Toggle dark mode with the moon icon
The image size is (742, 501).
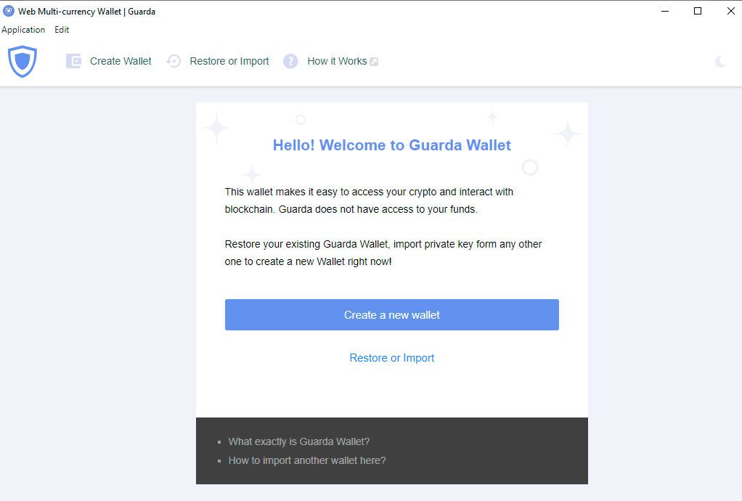pyautogui.click(x=720, y=62)
